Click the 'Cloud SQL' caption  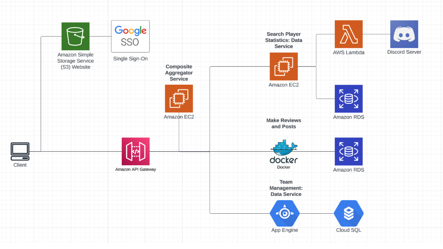click(x=349, y=230)
